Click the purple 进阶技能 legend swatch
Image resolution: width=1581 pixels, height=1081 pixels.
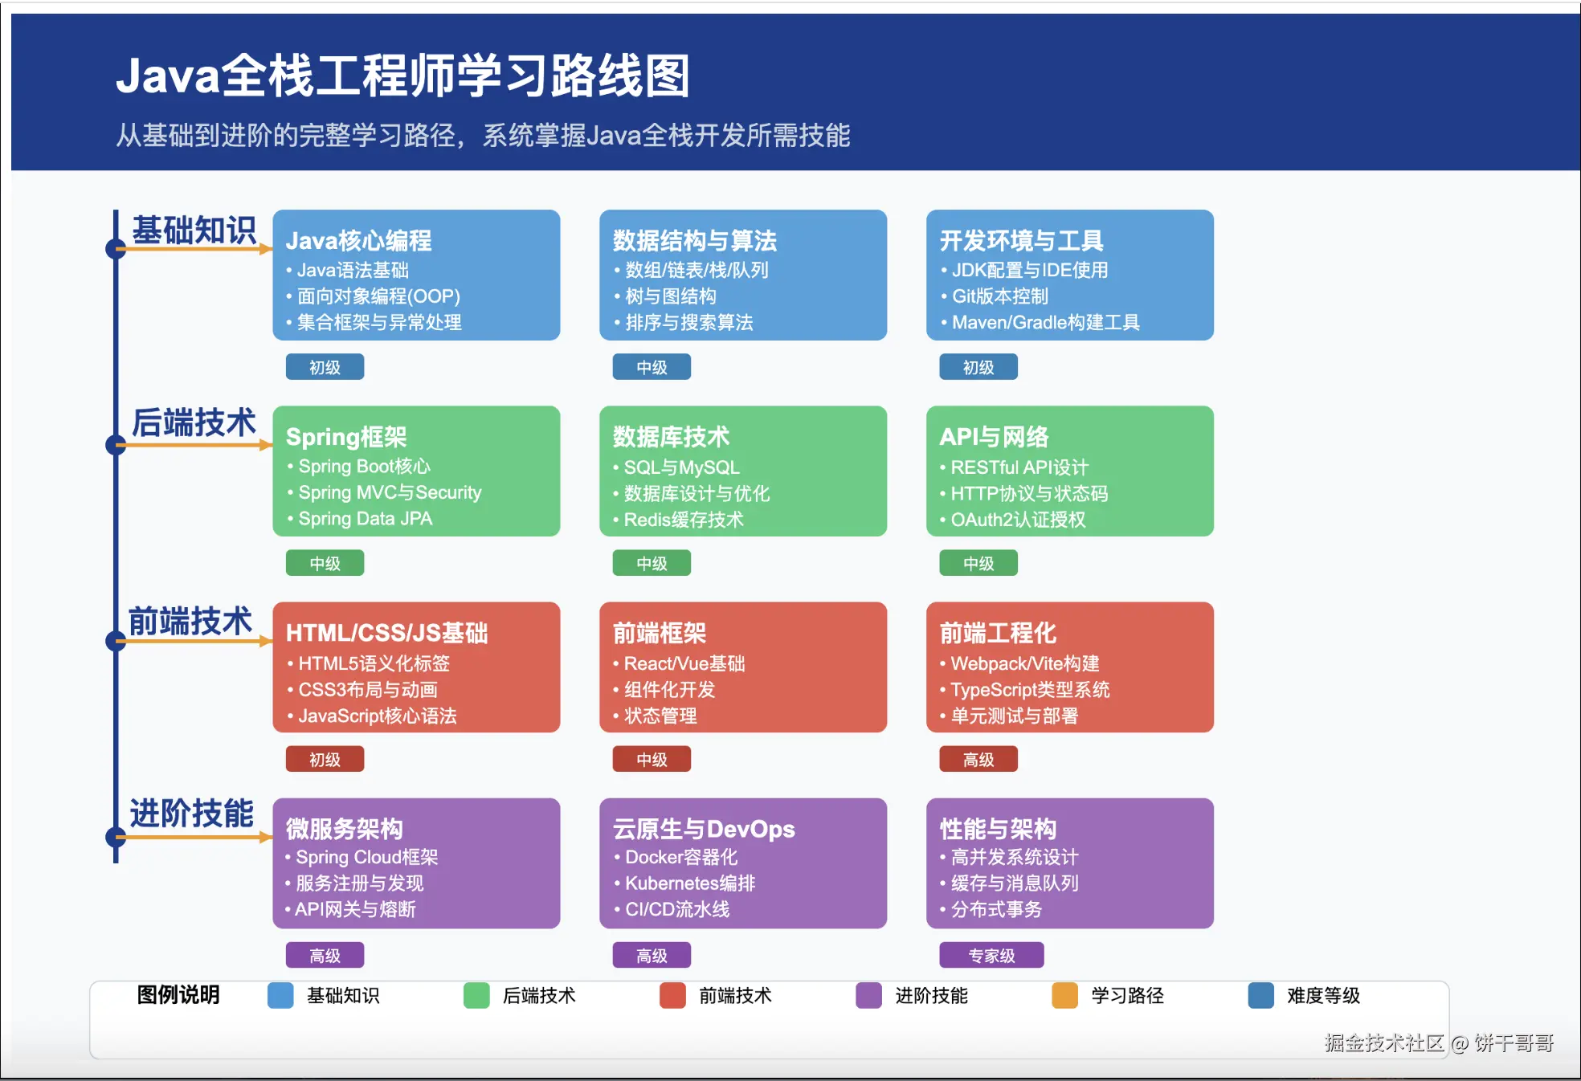868,995
